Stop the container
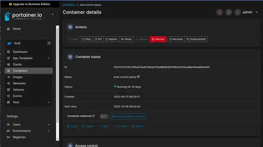The width and height of the screenshot is (263, 147). click(x=86, y=39)
